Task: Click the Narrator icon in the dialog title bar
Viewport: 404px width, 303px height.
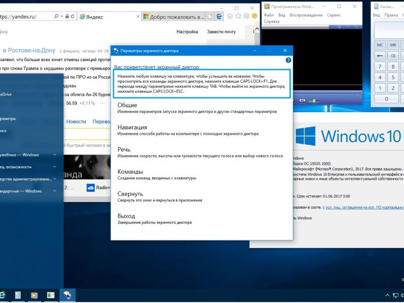Action: point(116,50)
